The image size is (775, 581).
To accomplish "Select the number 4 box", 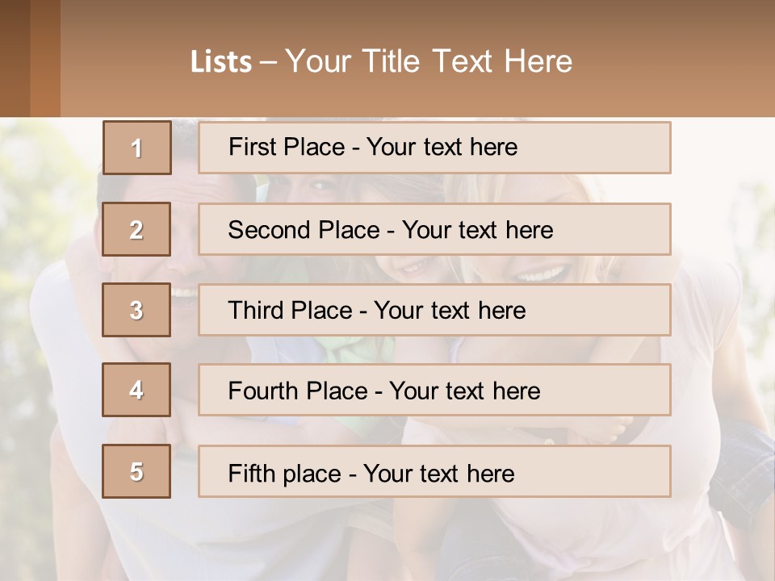I will pyautogui.click(x=136, y=390).
